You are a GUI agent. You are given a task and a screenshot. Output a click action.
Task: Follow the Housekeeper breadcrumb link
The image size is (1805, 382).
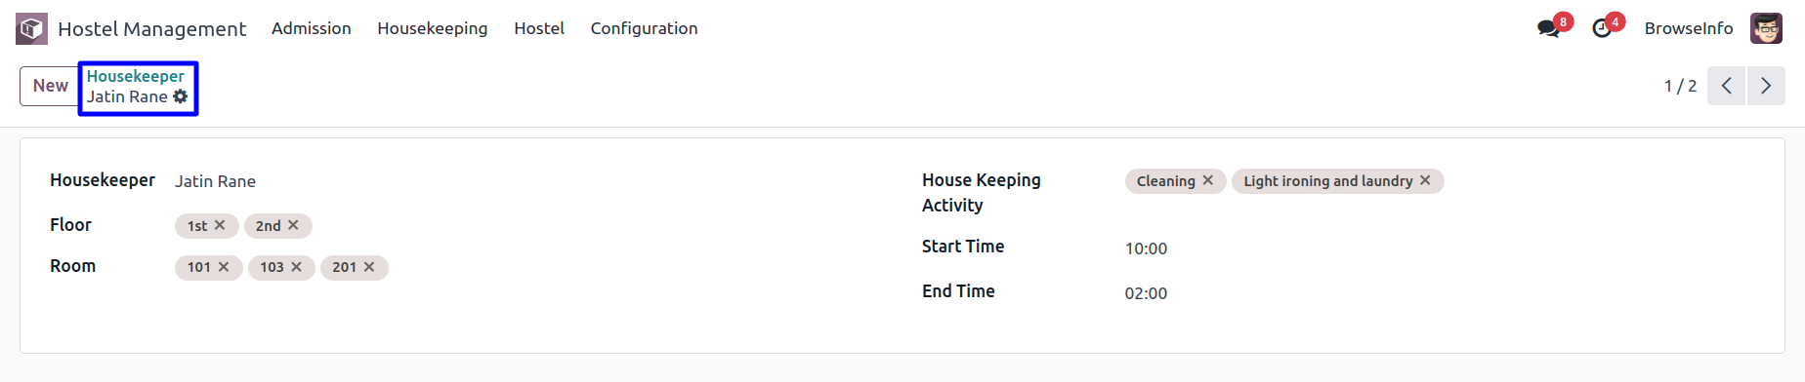click(x=136, y=76)
